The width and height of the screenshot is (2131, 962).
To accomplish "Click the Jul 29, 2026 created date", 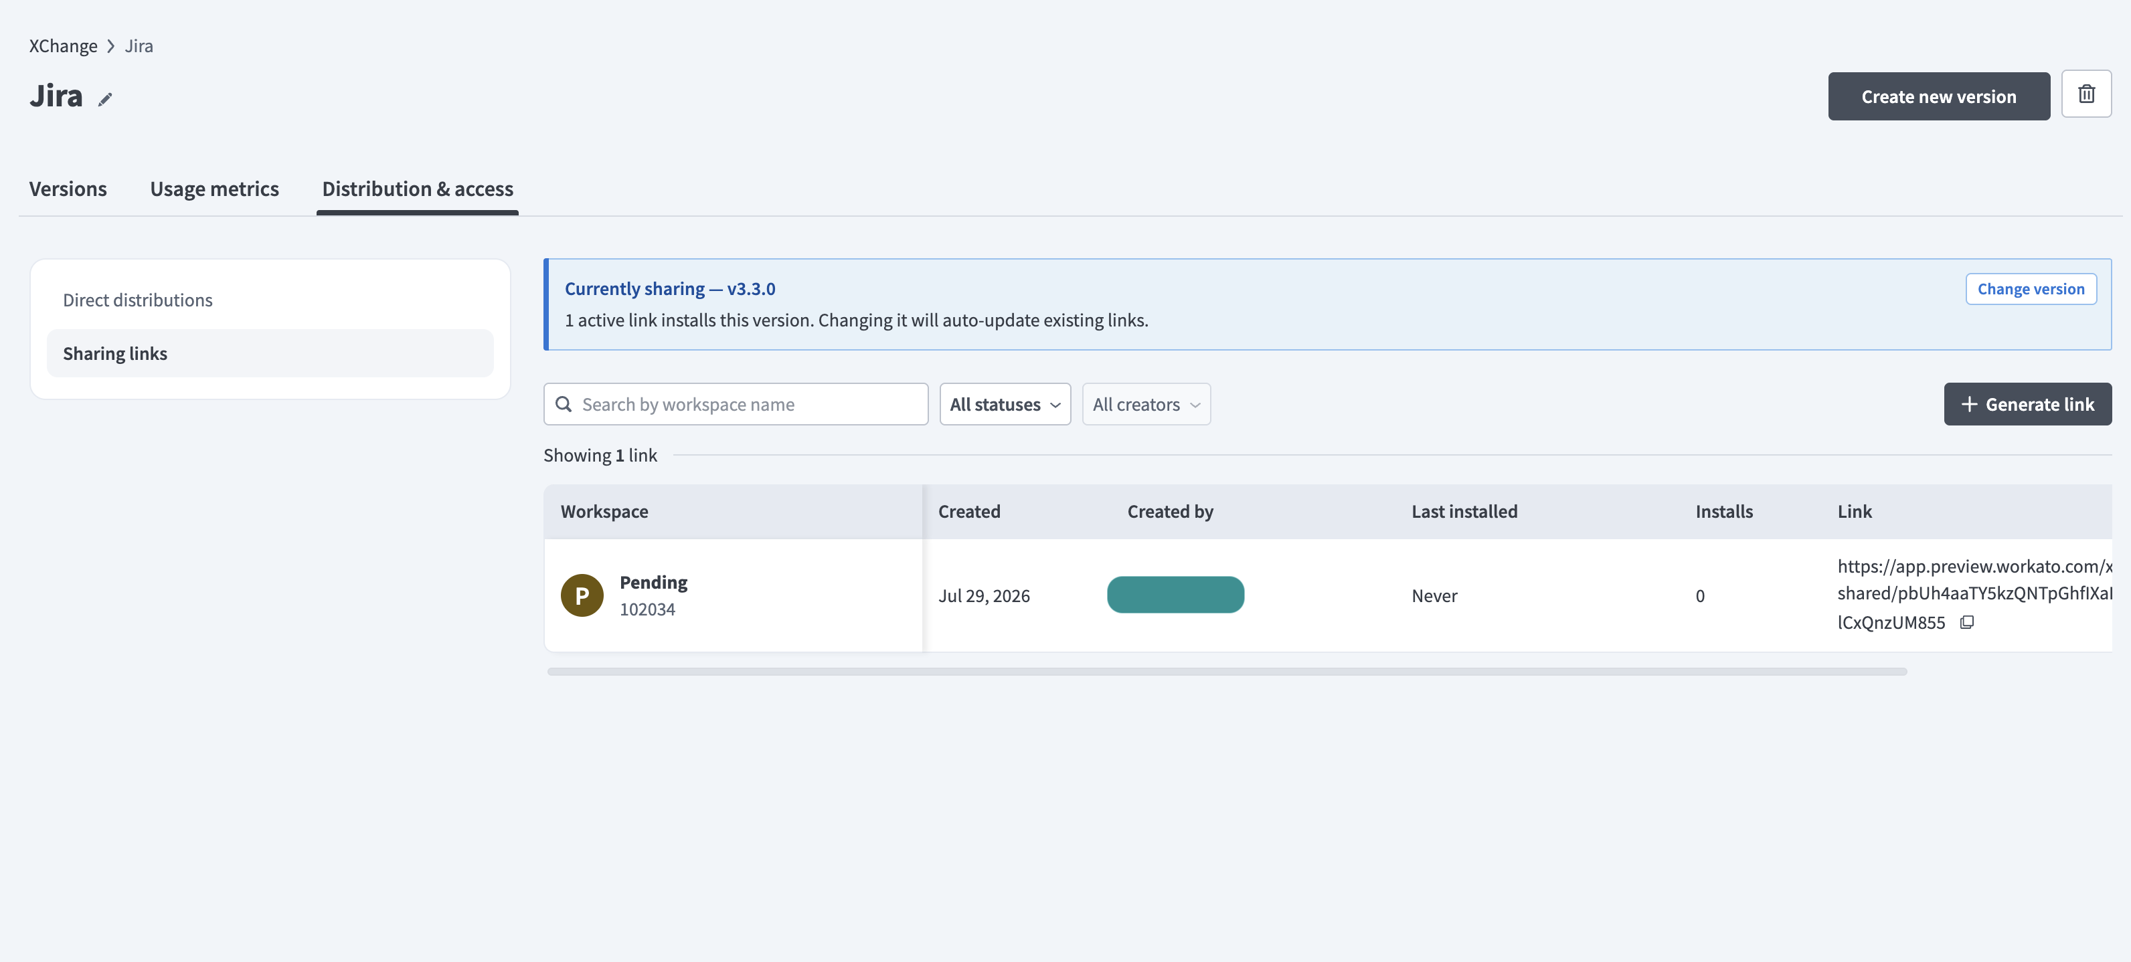I will click(984, 595).
